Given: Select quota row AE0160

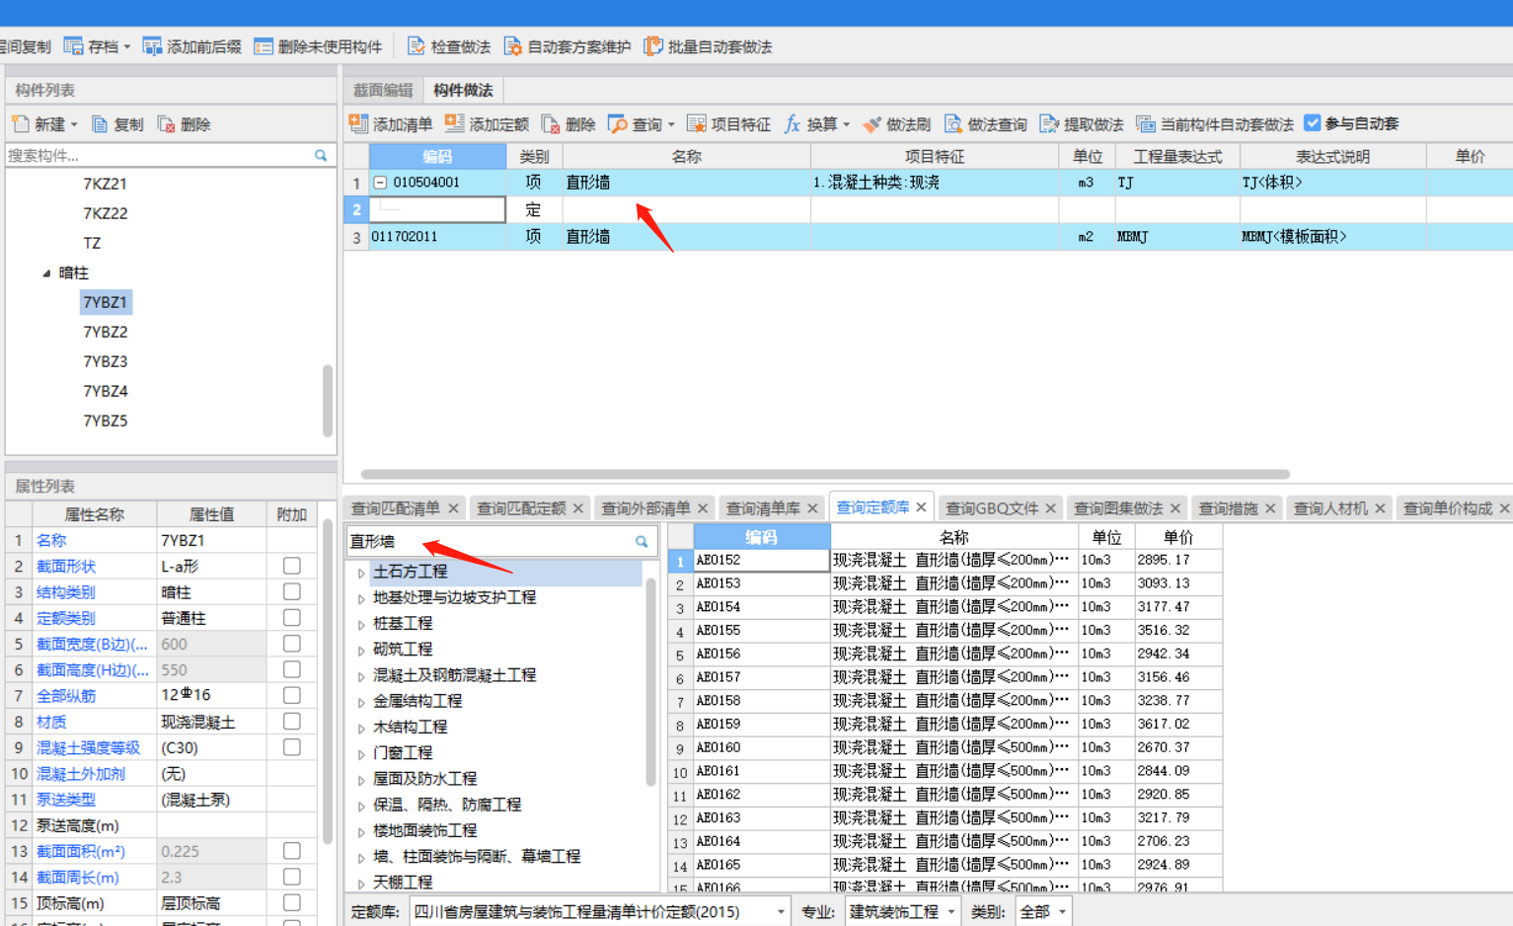Looking at the screenshot, I should point(946,747).
